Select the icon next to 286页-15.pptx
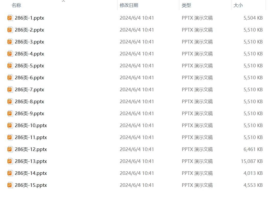 coord(10,185)
